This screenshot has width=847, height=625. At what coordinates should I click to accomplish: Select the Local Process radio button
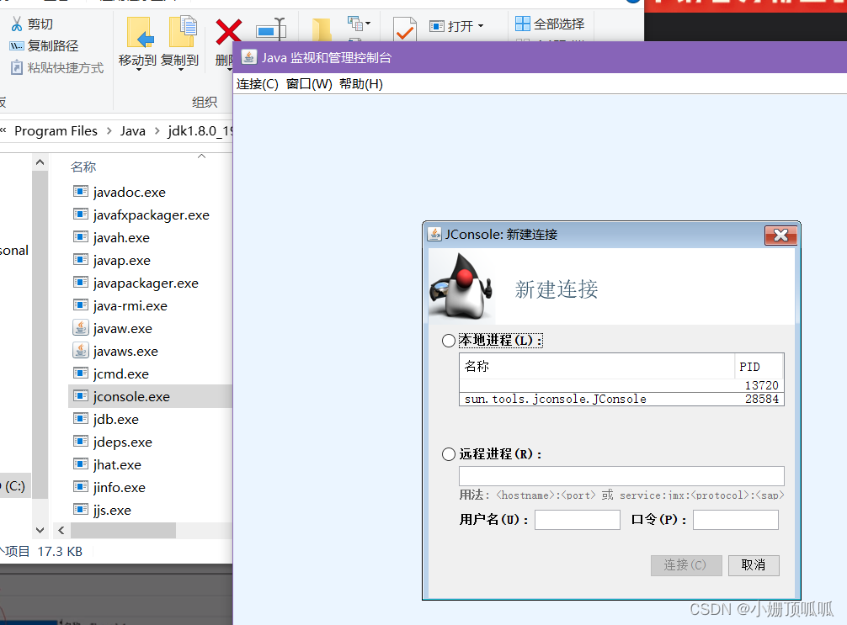tap(449, 341)
